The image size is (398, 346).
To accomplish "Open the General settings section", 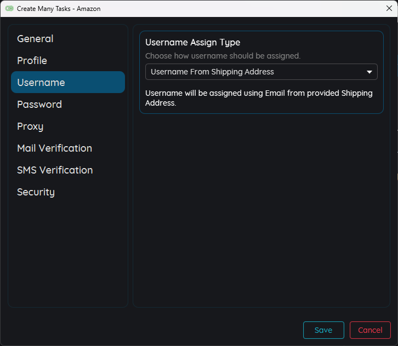I will coord(35,39).
